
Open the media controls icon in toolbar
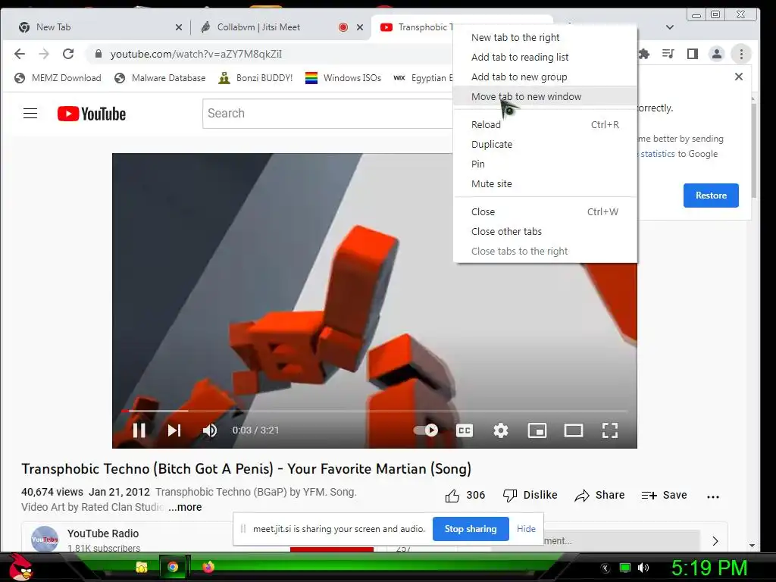pos(668,54)
